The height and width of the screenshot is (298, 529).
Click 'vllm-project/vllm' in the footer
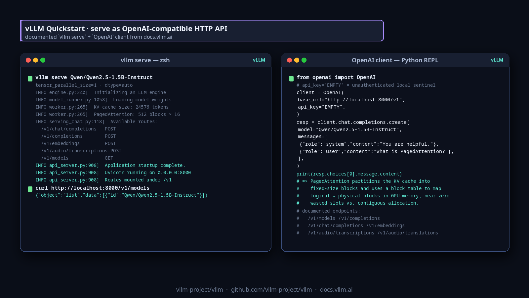(x=200, y=289)
